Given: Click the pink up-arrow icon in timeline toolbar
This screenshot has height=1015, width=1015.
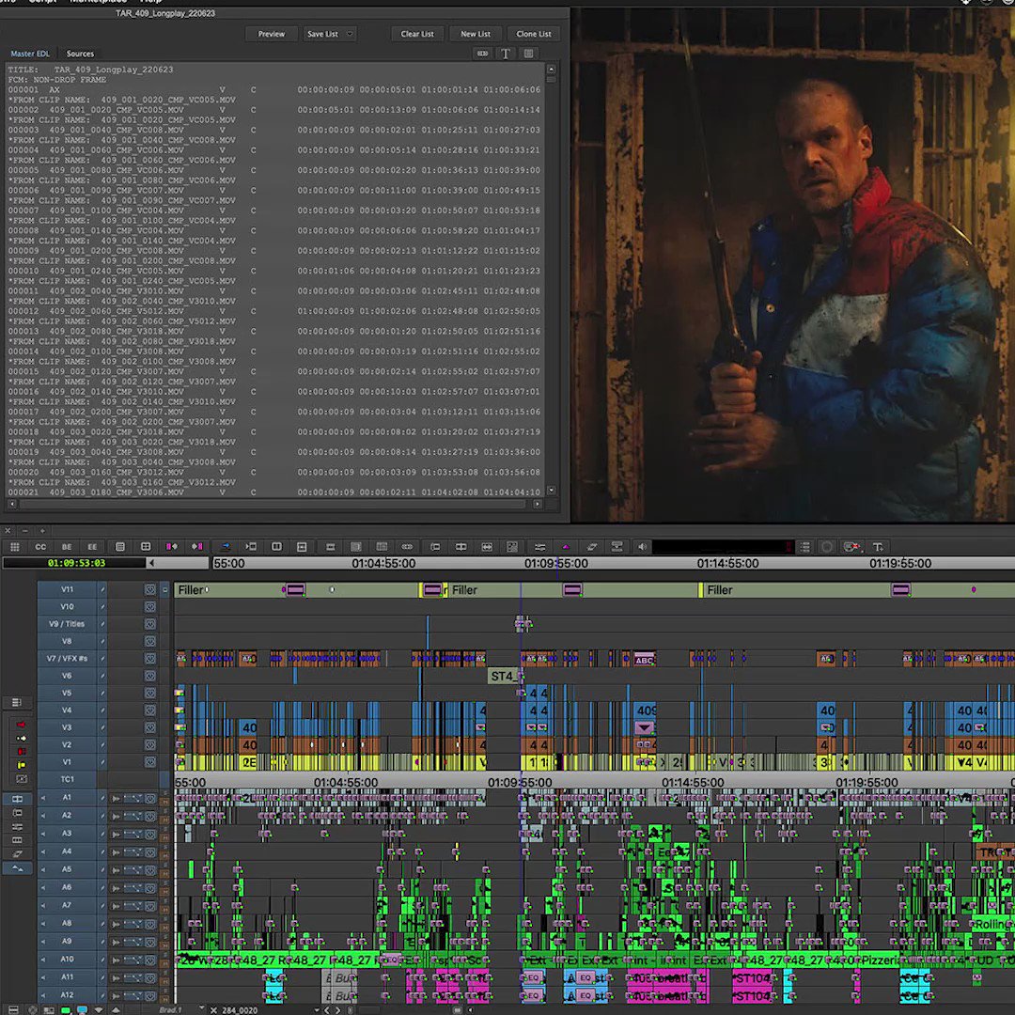Looking at the screenshot, I should 566,547.
